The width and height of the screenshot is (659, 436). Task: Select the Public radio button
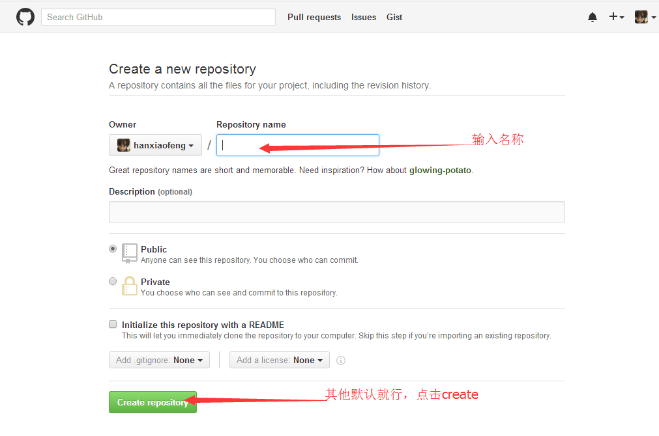(113, 249)
